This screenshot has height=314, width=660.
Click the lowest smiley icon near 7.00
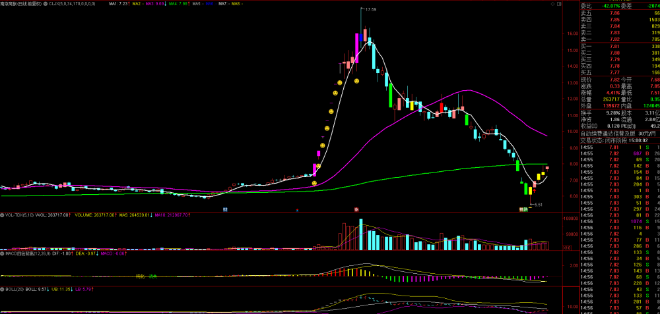(x=314, y=184)
